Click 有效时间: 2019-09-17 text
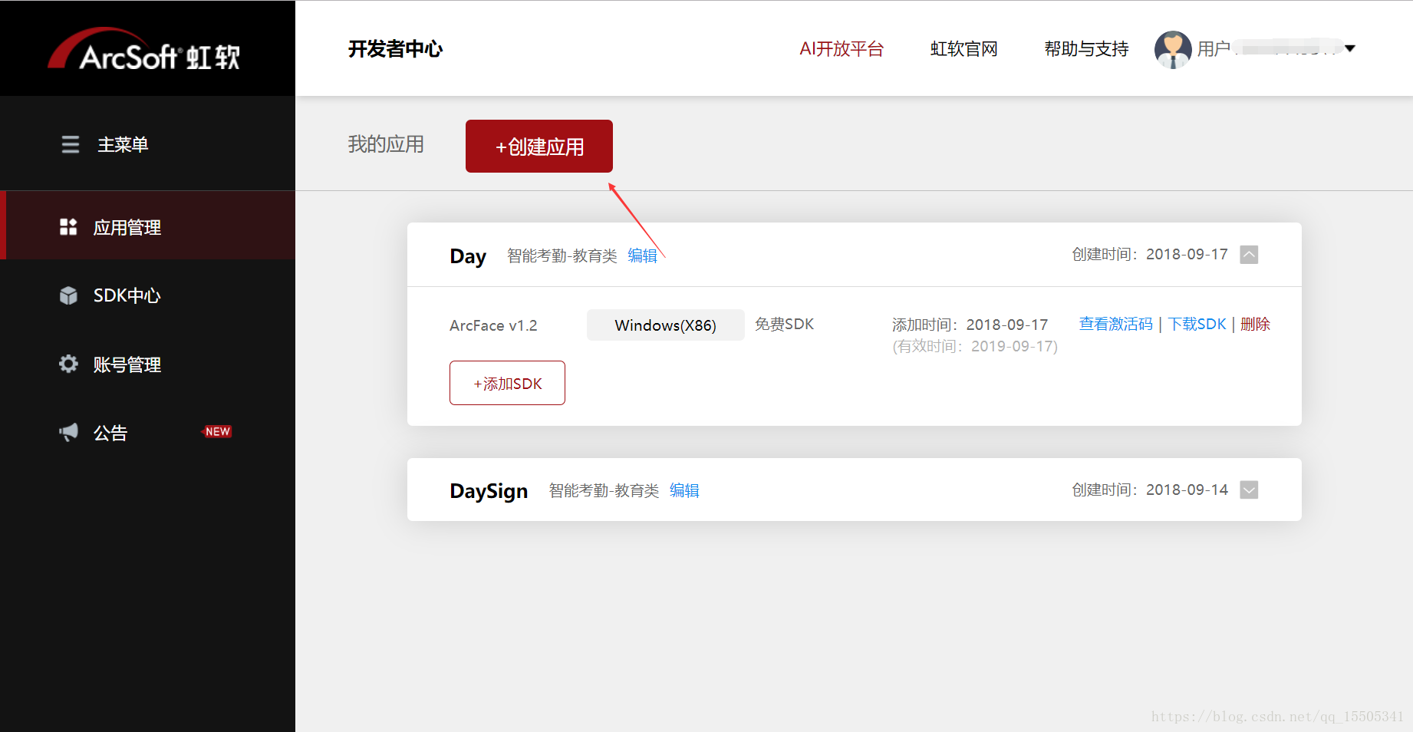 pos(975,346)
